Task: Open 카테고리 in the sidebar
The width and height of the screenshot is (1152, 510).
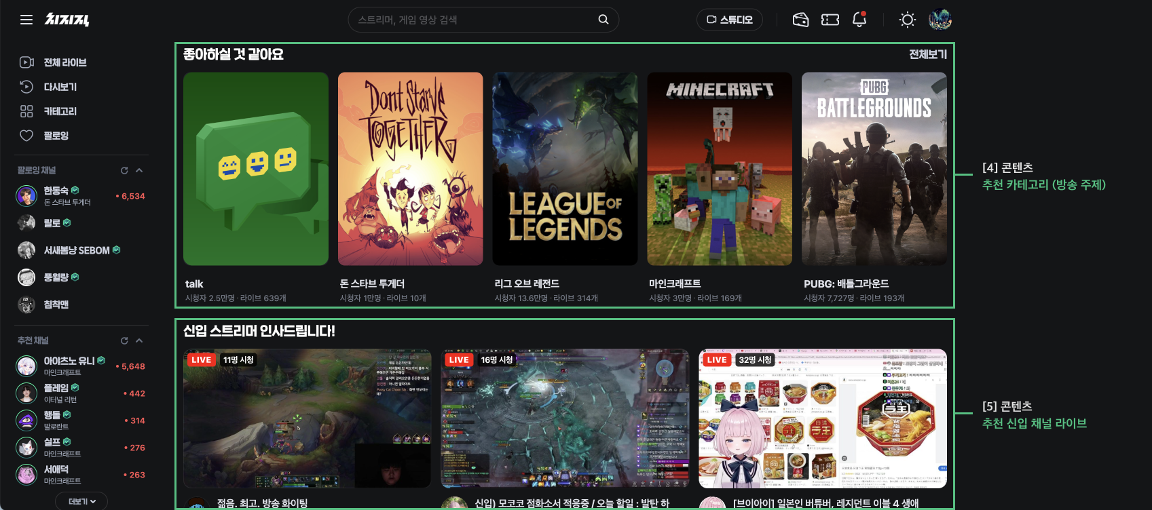Action: point(48,111)
